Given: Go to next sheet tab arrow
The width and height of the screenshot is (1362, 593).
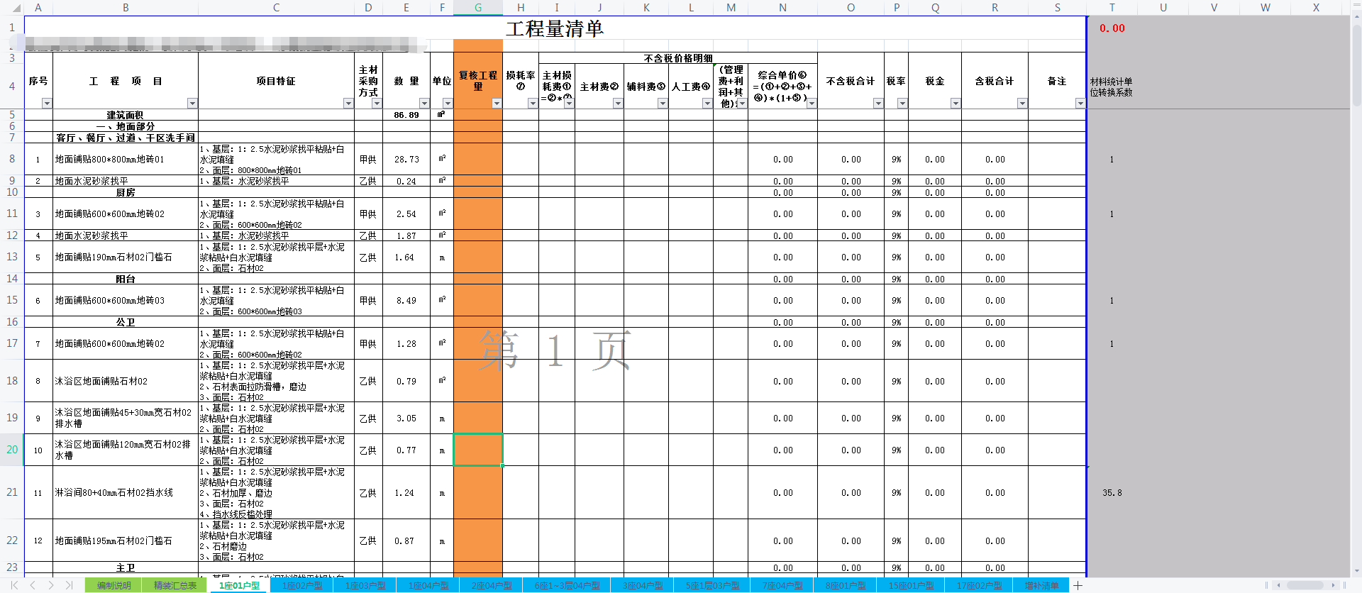Looking at the screenshot, I should tap(51, 585).
